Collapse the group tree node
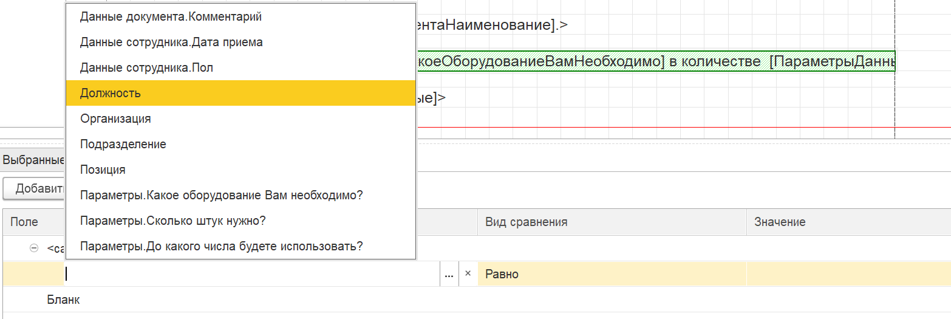The image size is (951, 319). (x=34, y=249)
